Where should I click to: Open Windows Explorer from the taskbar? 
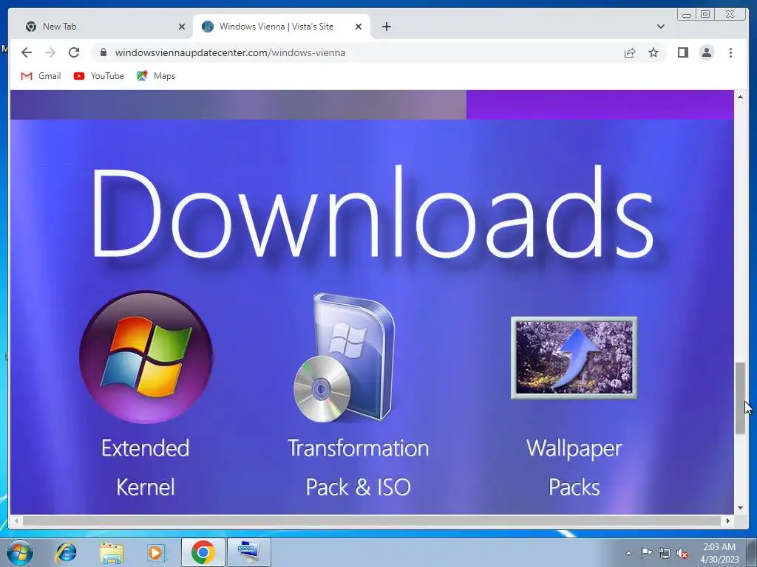112,552
